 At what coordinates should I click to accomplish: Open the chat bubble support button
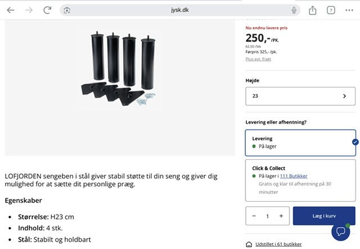341,232
